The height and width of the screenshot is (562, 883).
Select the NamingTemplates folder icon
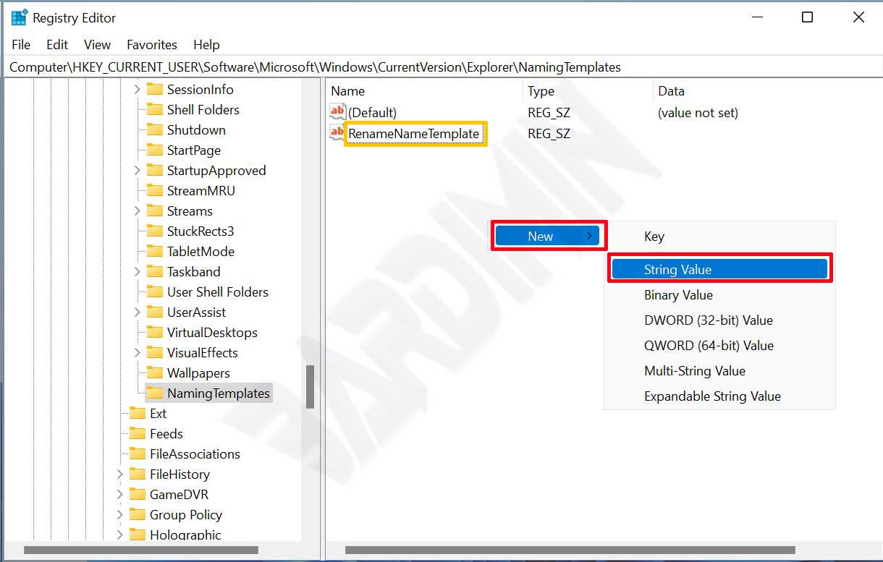(x=154, y=393)
